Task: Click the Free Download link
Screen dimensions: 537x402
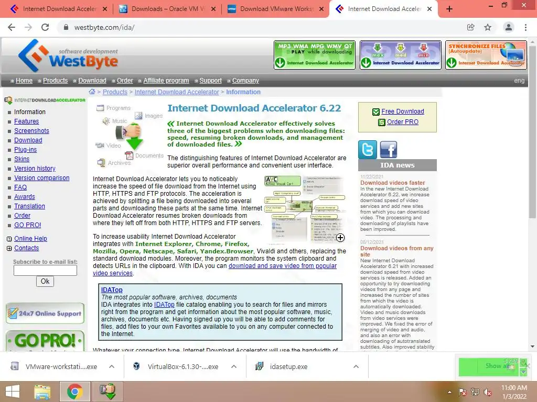Action: 403,111
